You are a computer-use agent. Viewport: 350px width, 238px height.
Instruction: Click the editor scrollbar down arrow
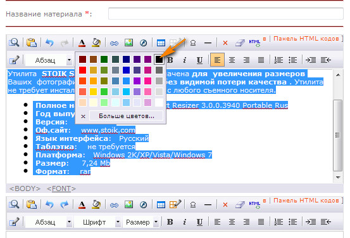tap(338, 177)
